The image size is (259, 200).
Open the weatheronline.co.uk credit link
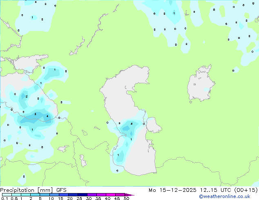click(x=225, y=196)
